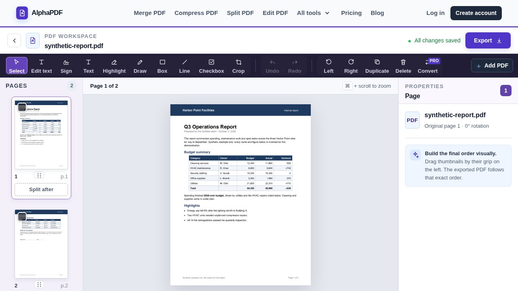Choose the Line tool

185,65
